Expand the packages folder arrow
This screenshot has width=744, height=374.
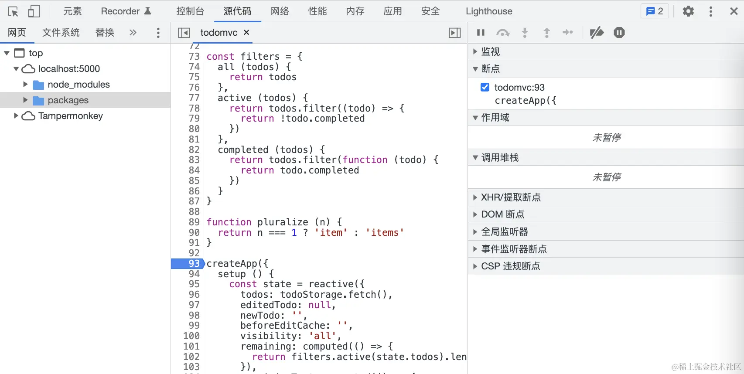click(x=25, y=100)
